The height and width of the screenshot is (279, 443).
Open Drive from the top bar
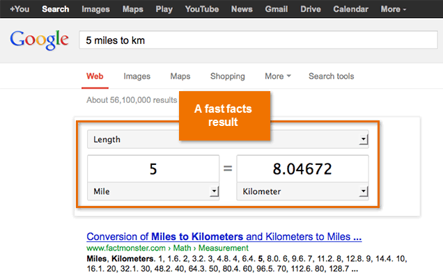pyautogui.click(x=311, y=9)
